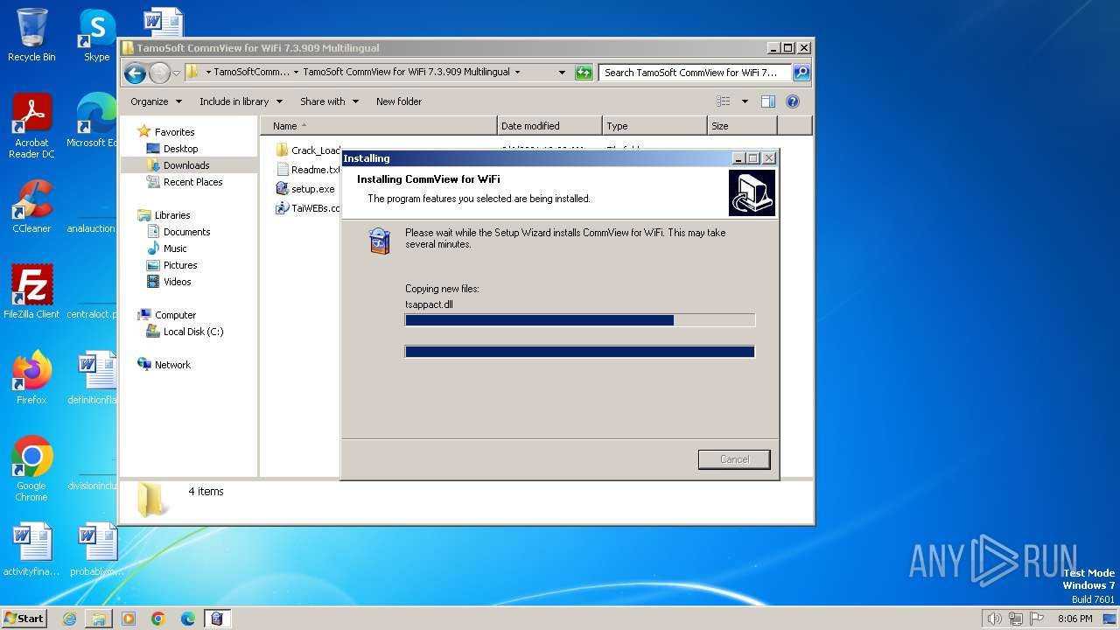
Task: Click New folder in Explorer toolbar
Action: [x=399, y=101]
